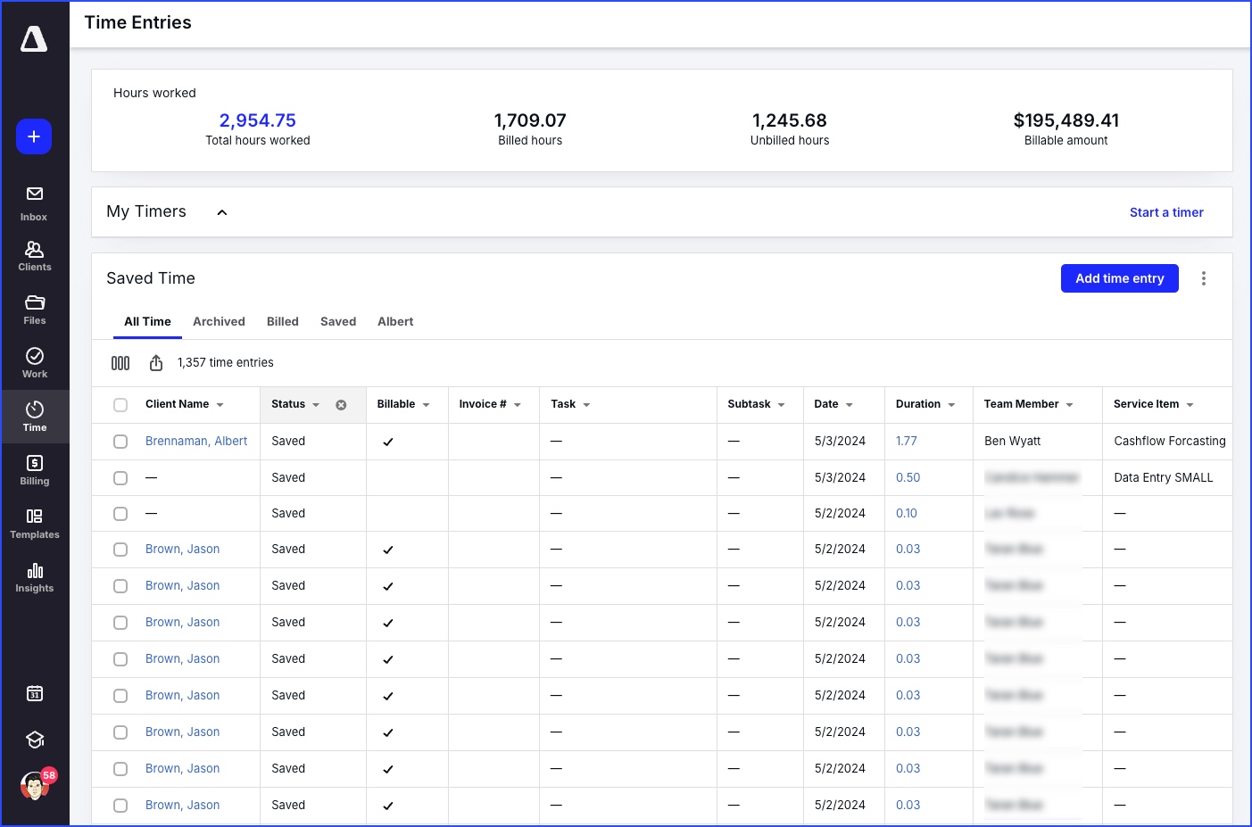Switch to the All Time tab
The height and width of the screenshot is (827, 1252).
click(x=147, y=322)
